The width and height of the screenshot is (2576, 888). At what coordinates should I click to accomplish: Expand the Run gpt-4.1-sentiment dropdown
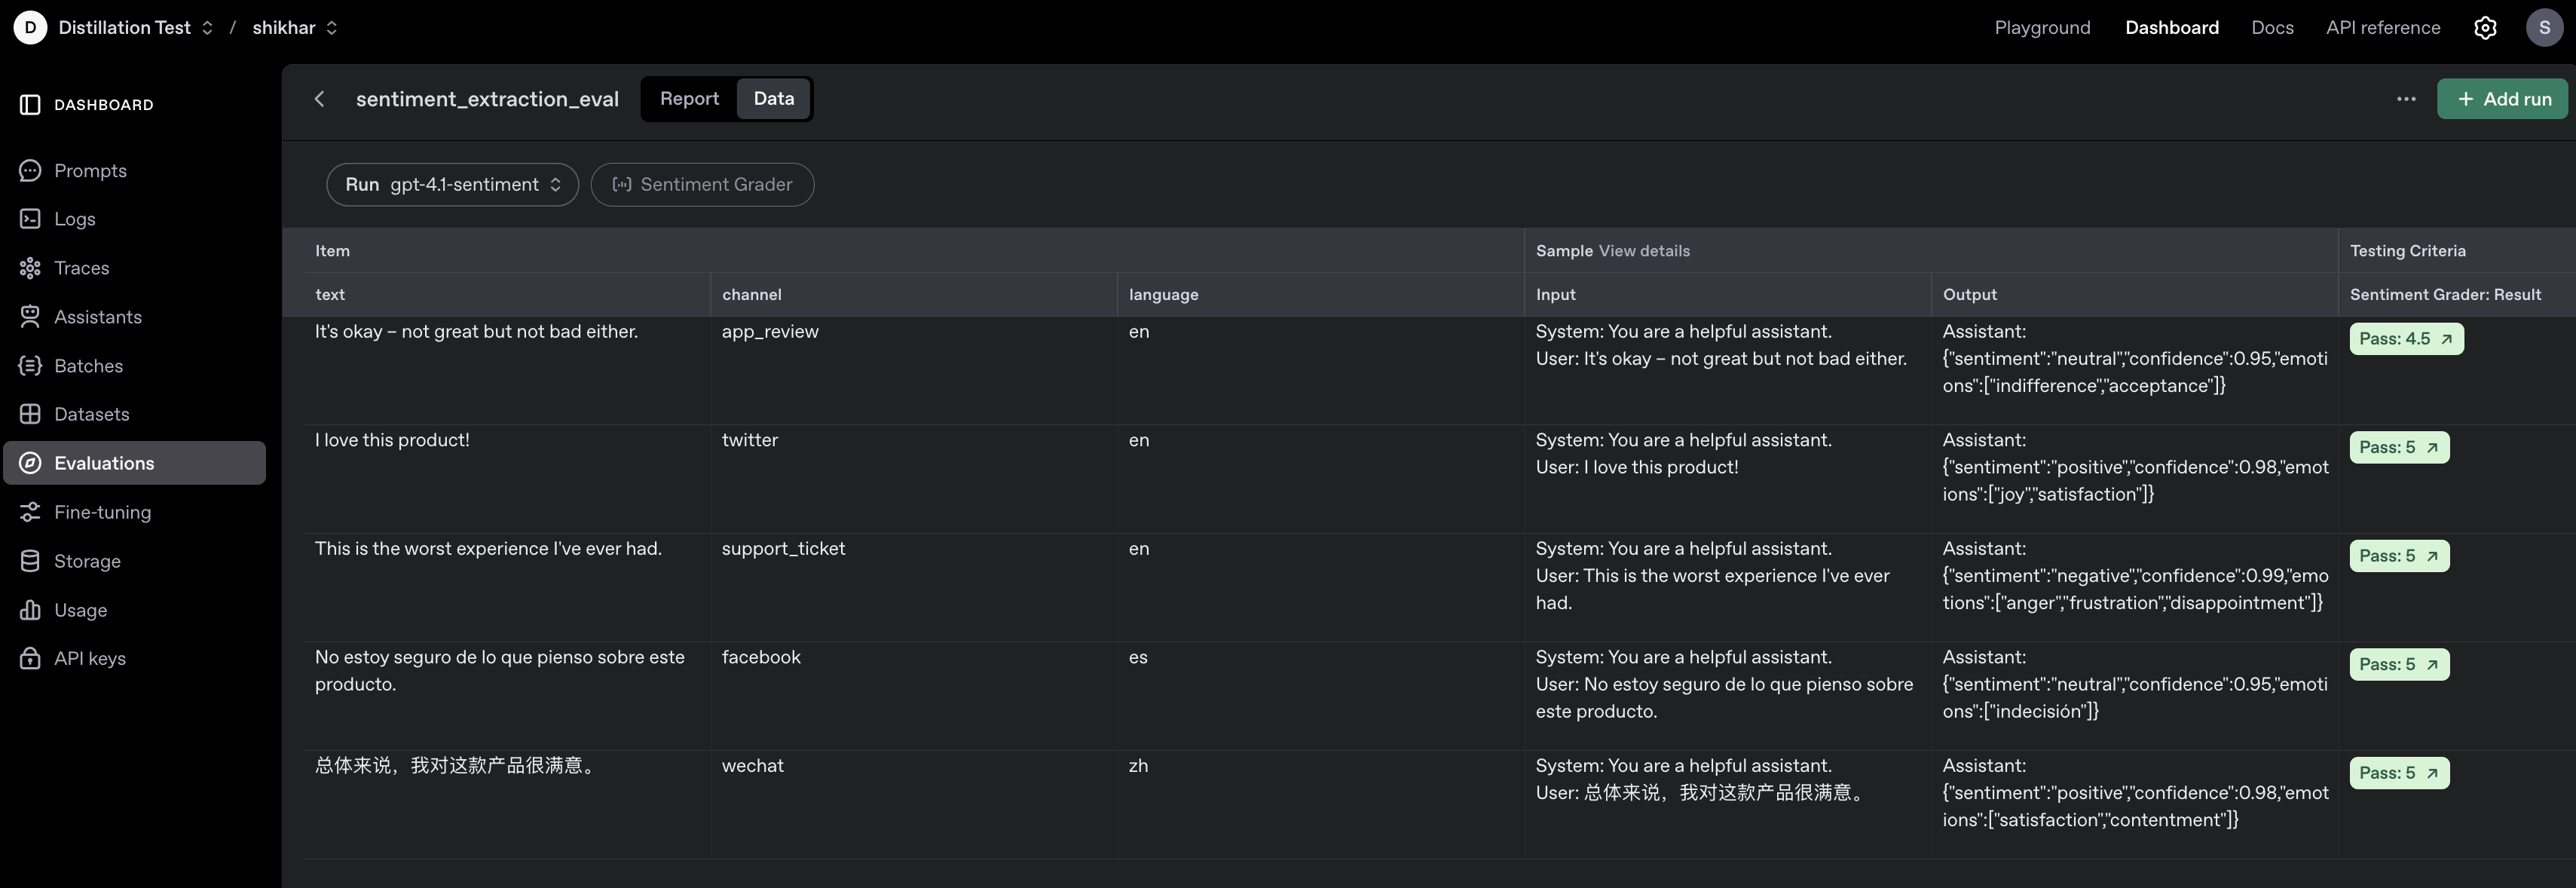tap(452, 185)
